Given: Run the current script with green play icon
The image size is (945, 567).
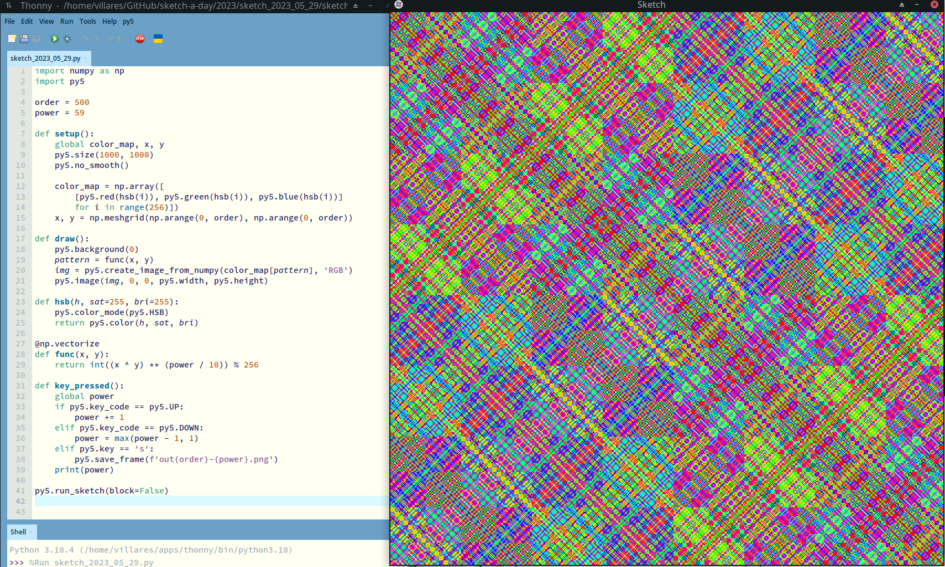Looking at the screenshot, I should pyautogui.click(x=54, y=39).
